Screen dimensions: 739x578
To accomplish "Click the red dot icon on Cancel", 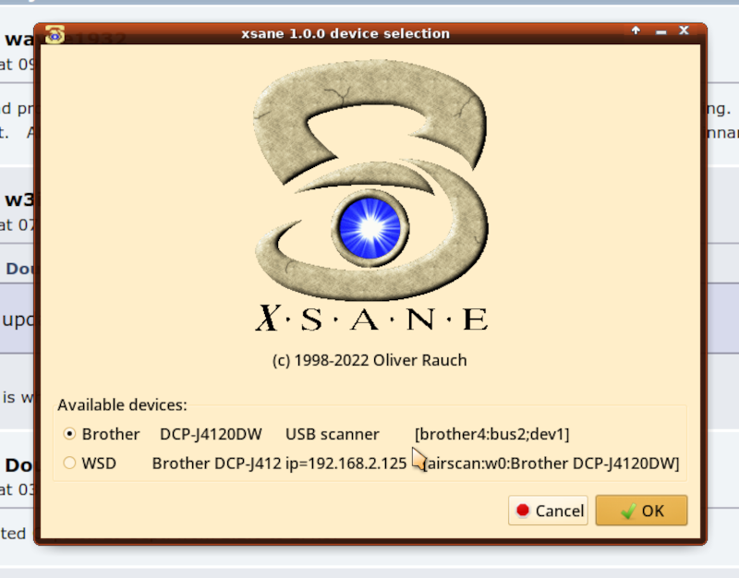I will click(523, 511).
